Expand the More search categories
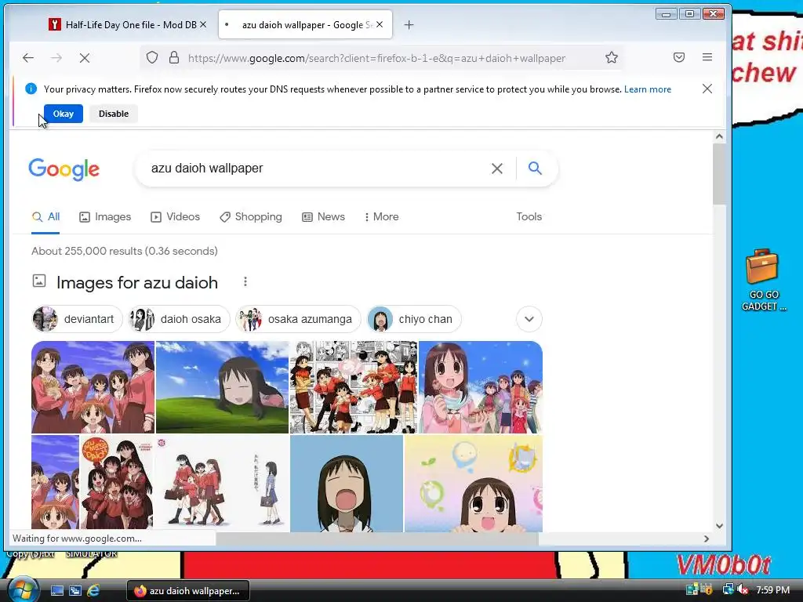The height and width of the screenshot is (602, 803). [382, 217]
